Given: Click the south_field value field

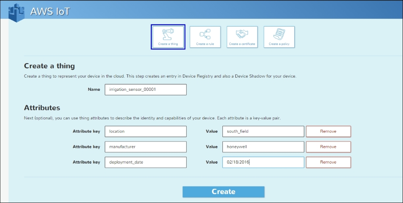Looking at the screenshot, I should pos(263,131).
